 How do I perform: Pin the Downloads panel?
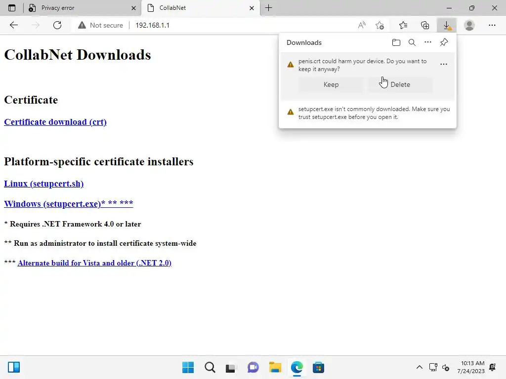click(444, 42)
